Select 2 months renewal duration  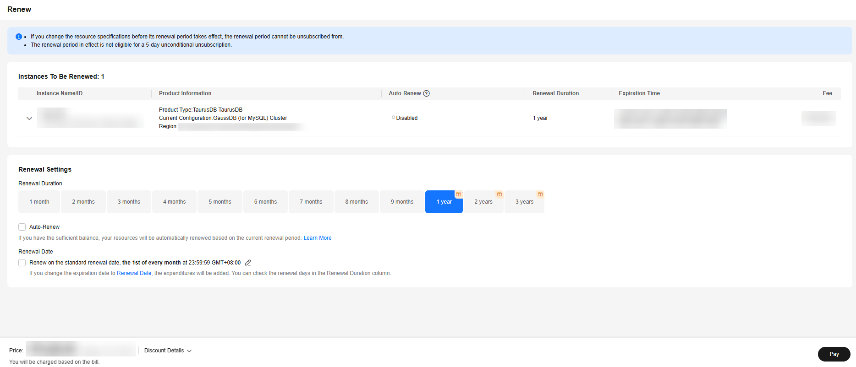click(x=83, y=202)
